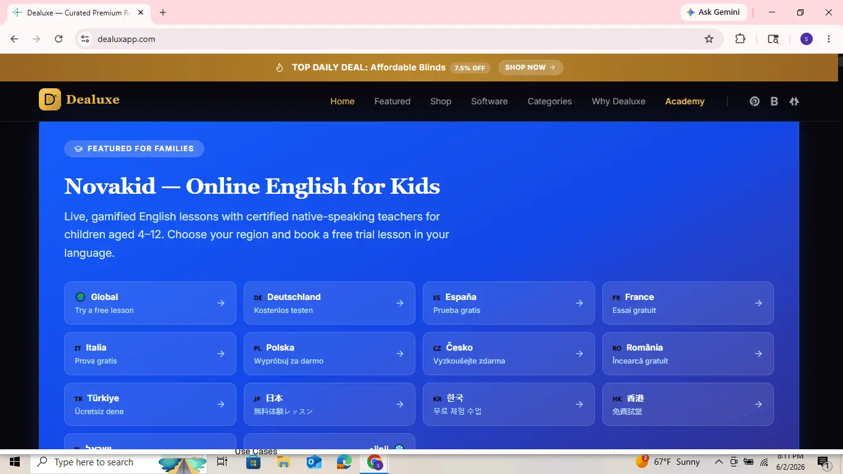Screen dimensions: 843x474
Task: Open the Polska Wypróbuj za darmo card
Action: (330, 354)
